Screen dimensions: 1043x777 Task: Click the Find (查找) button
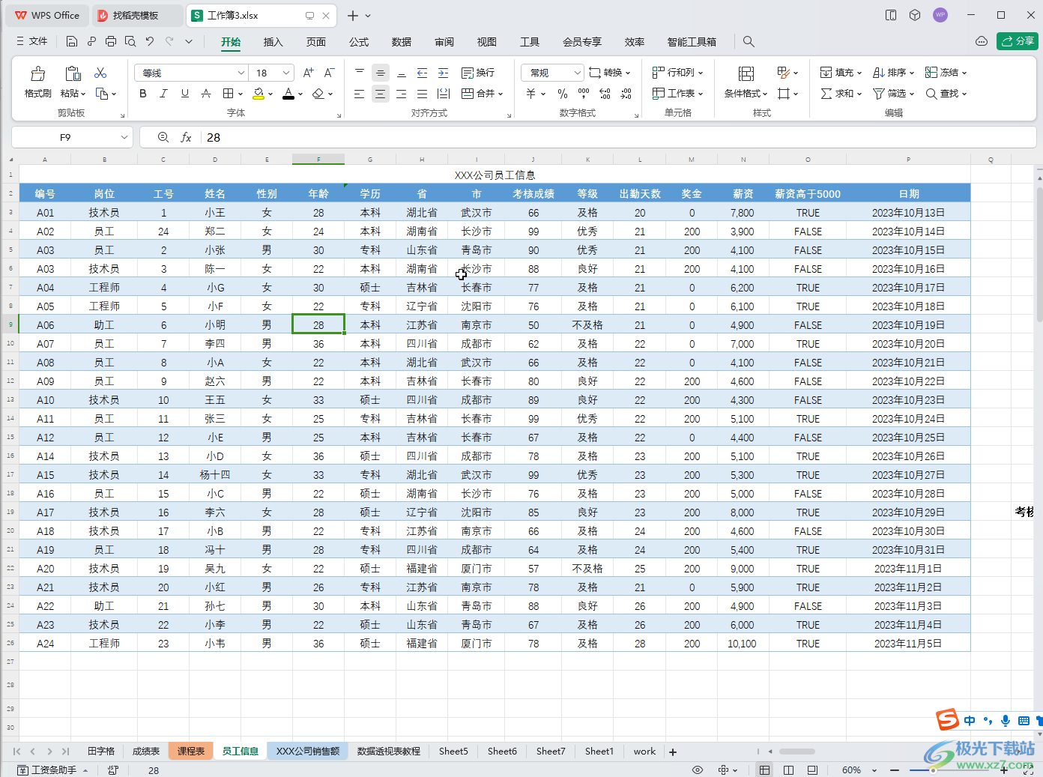(x=946, y=94)
